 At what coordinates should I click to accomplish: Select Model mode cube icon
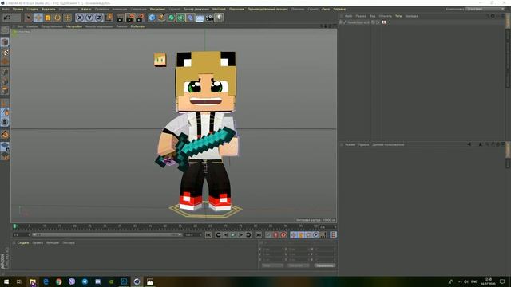[5, 42]
